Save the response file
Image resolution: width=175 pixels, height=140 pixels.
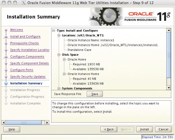95,94
